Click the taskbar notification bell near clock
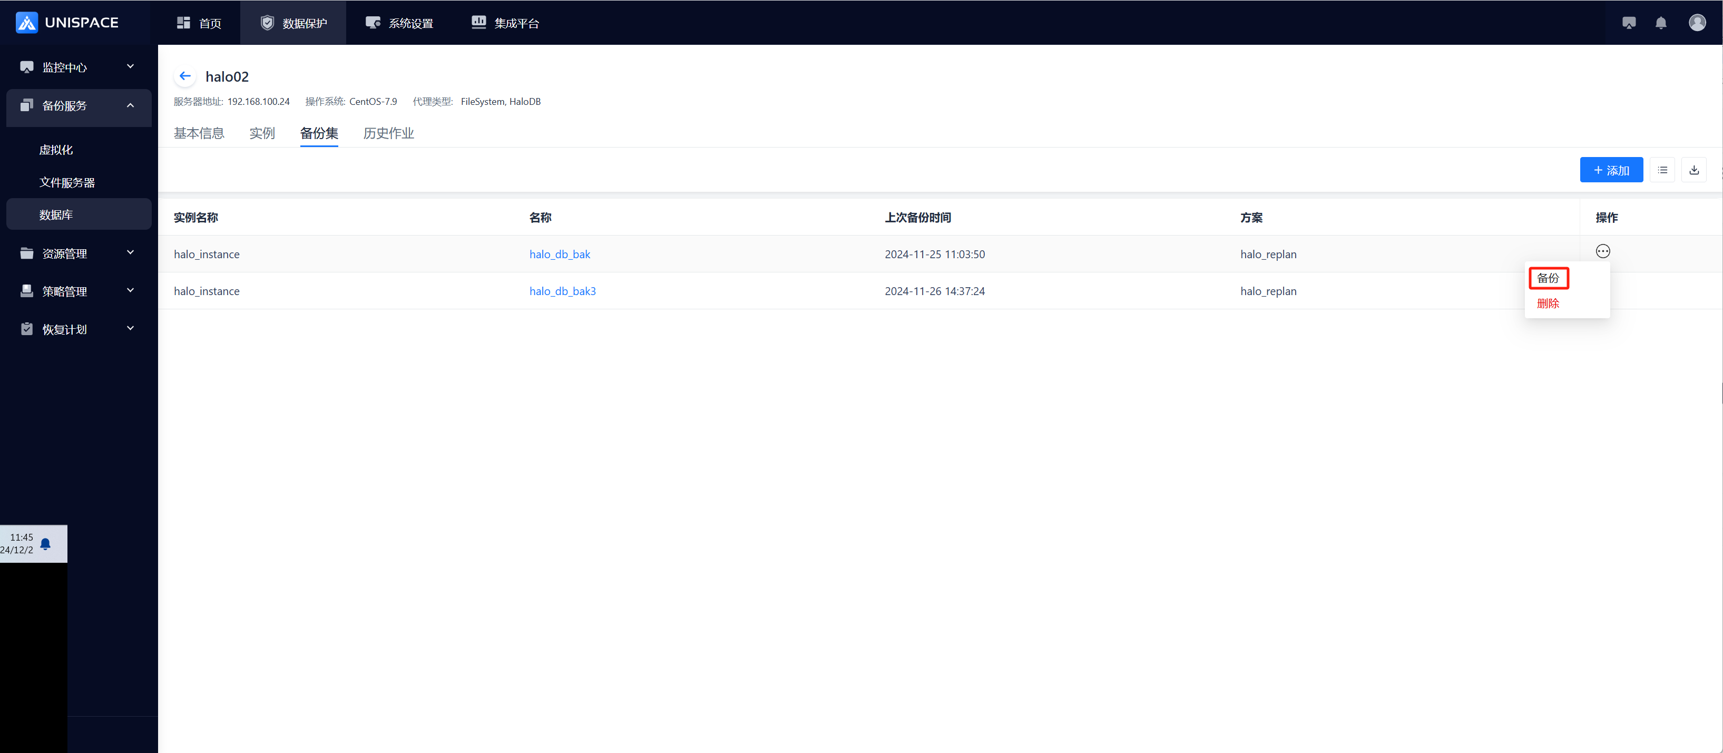This screenshot has width=1723, height=753. pyautogui.click(x=45, y=544)
